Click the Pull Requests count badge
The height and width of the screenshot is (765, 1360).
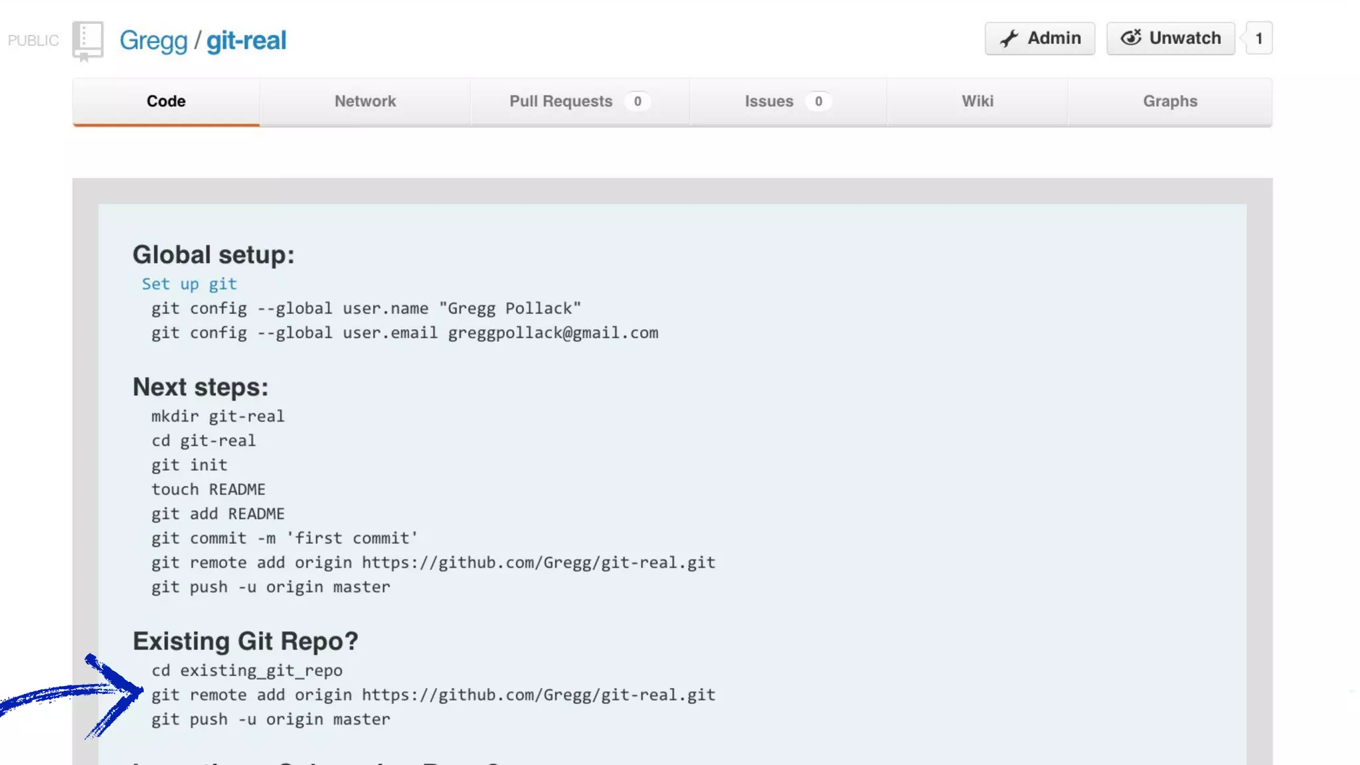[637, 102]
